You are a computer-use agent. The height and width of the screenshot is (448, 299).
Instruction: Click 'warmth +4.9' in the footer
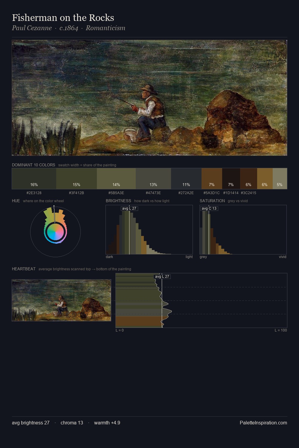tap(107, 423)
